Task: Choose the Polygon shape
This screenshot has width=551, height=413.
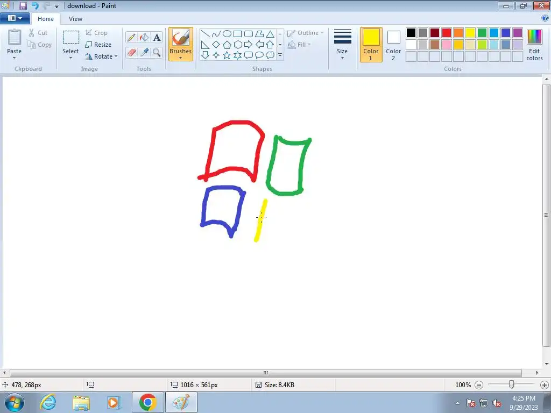Action: click(x=259, y=34)
